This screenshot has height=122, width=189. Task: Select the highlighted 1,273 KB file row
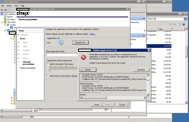pos(159,46)
